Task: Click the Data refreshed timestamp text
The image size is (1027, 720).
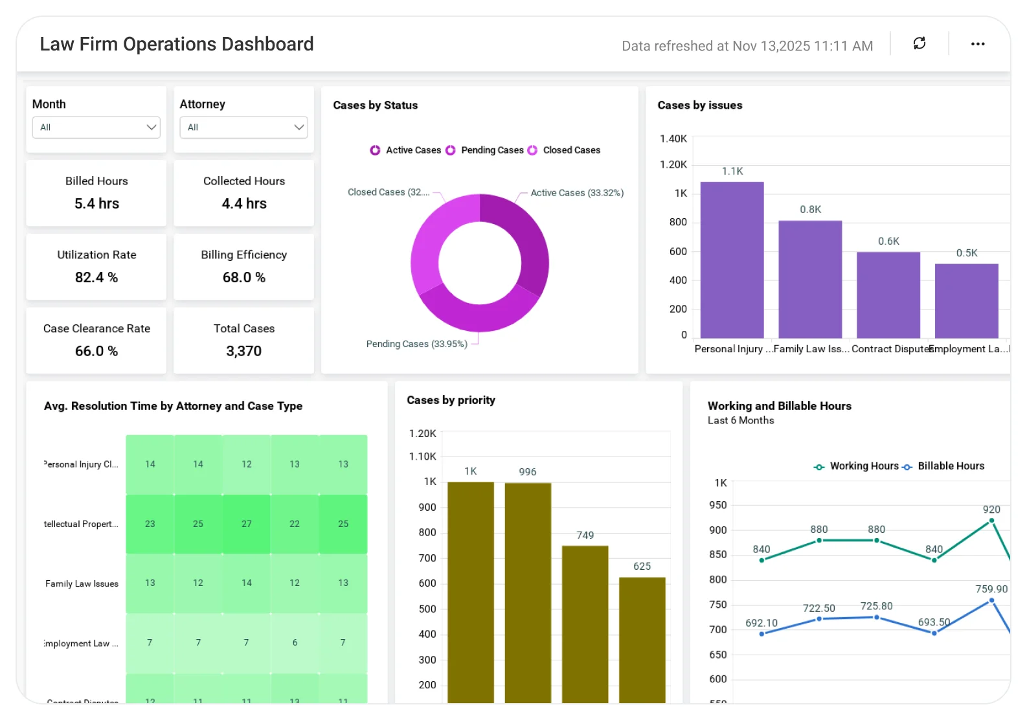Action: pyautogui.click(x=747, y=46)
